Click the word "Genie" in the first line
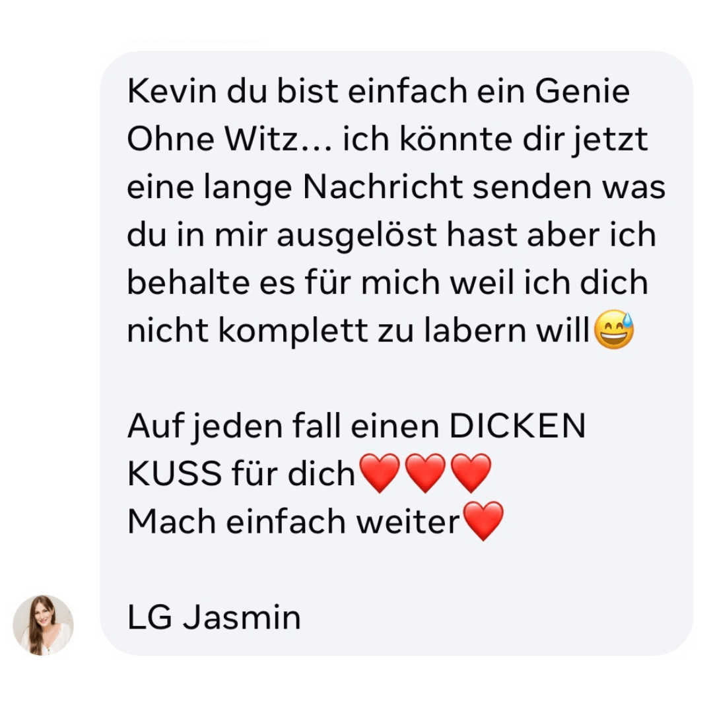Screen dimensions: 713x713 point(582,91)
